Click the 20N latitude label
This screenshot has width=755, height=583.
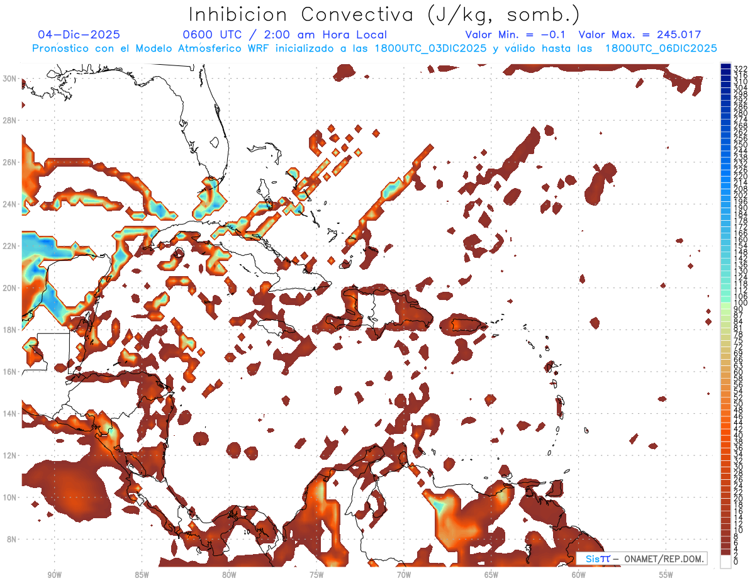click(x=10, y=288)
